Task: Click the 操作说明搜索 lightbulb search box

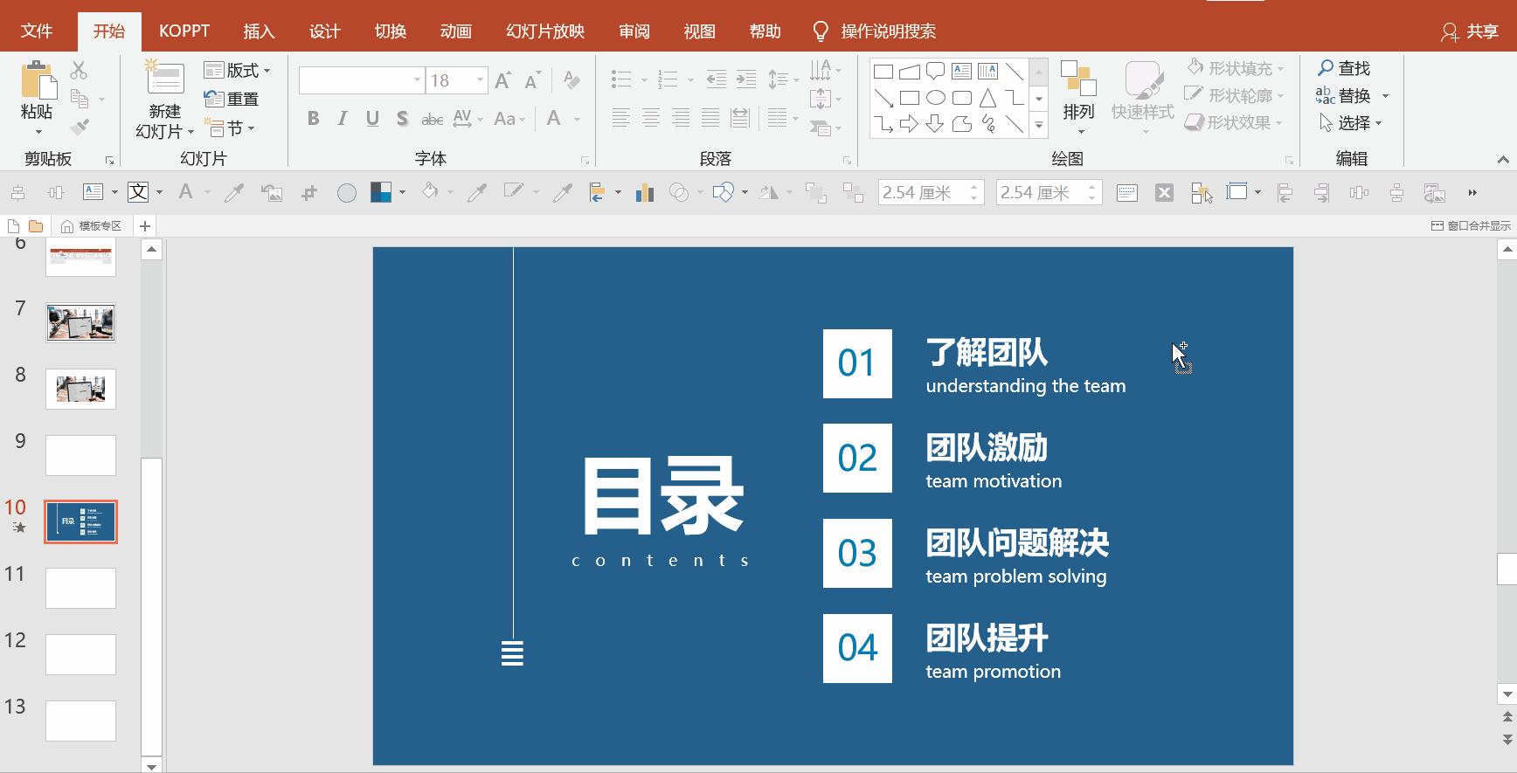Action: (876, 31)
